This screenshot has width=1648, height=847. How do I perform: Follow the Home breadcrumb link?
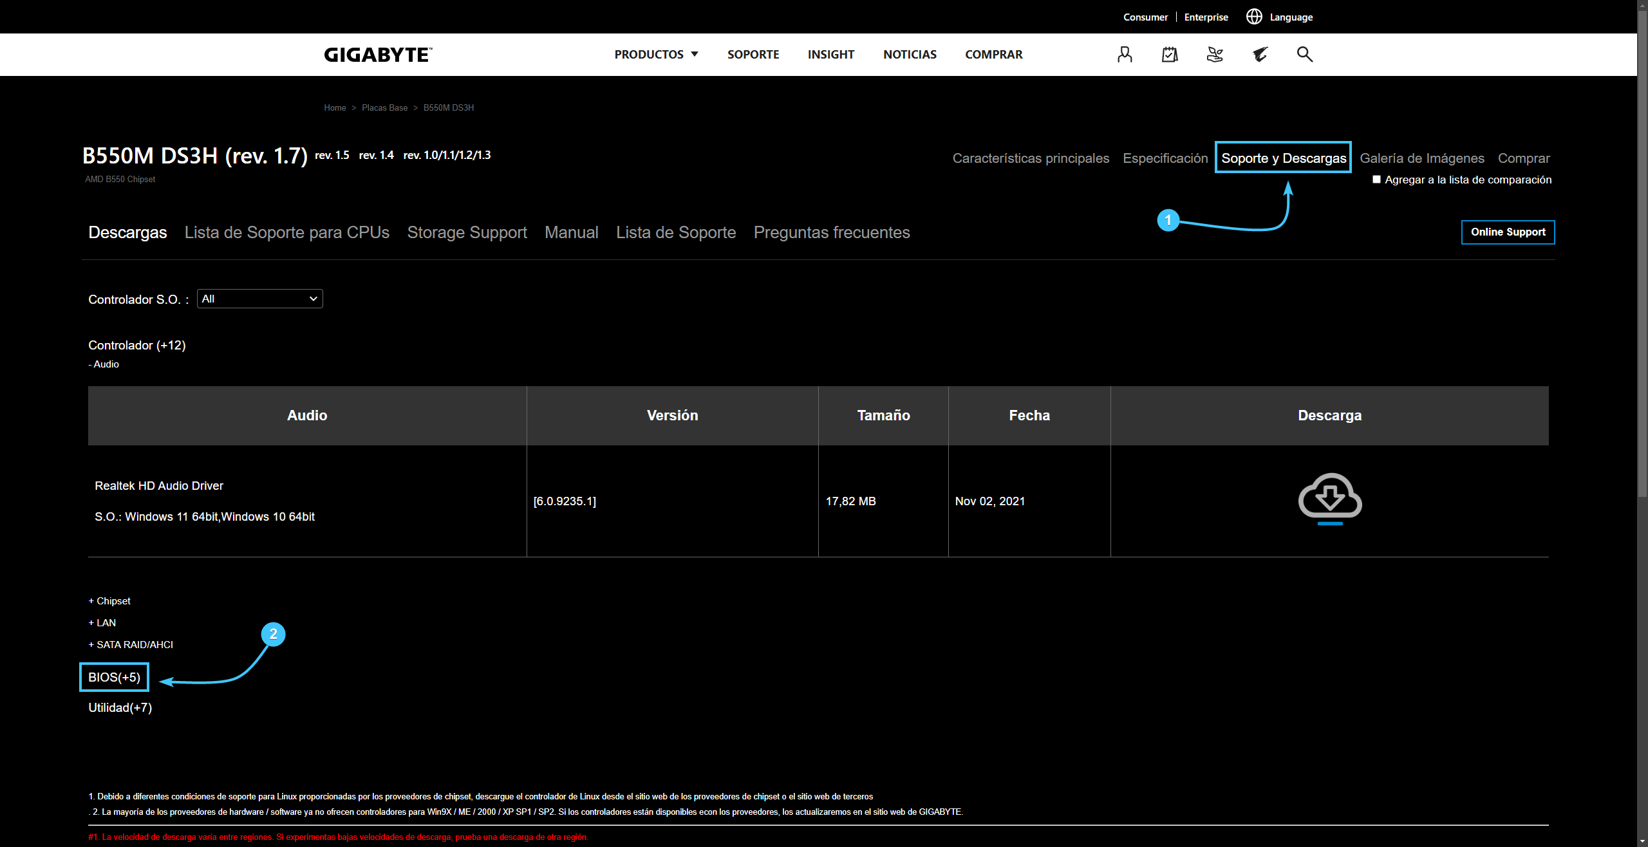pyautogui.click(x=335, y=107)
